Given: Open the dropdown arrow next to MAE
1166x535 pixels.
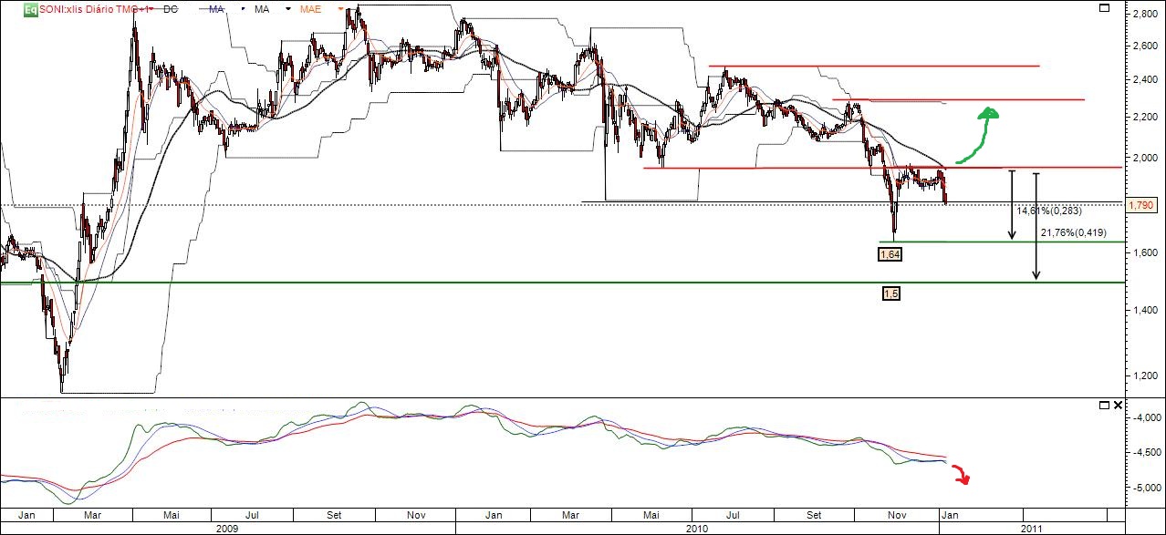Looking at the screenshot, I should point(340,9).
